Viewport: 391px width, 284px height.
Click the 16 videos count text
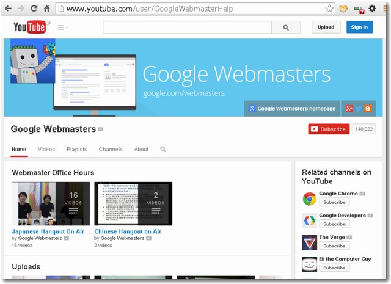[22, 245]
